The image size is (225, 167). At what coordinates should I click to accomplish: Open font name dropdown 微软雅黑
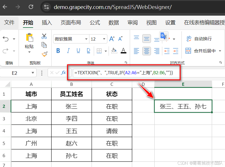point(86,39)
